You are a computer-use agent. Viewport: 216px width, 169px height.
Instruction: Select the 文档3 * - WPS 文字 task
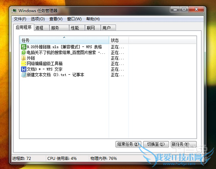pos(45,69)
